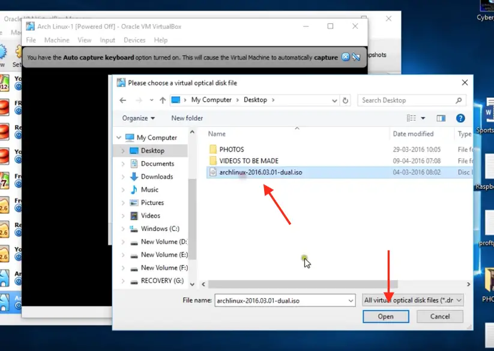This screenshot has height=351, width=494.
Task: Open File menu in Arch Linux-1 window
Action: pos(31,40)
